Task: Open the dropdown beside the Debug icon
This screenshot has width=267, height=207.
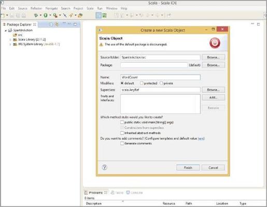Action: (x=40, y=15)
